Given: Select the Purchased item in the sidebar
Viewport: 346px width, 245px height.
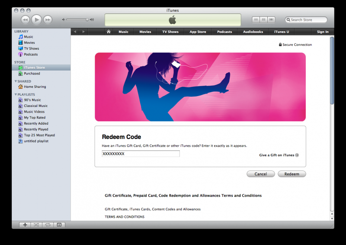Looking at the screenshot, I should tap(32, 74).
